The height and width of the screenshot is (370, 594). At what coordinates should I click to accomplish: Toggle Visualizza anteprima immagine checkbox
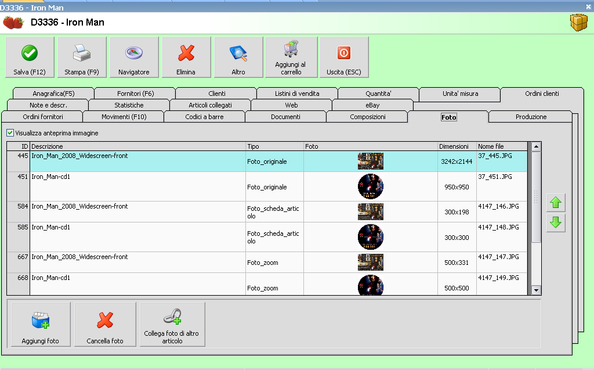tap(10, 133)
